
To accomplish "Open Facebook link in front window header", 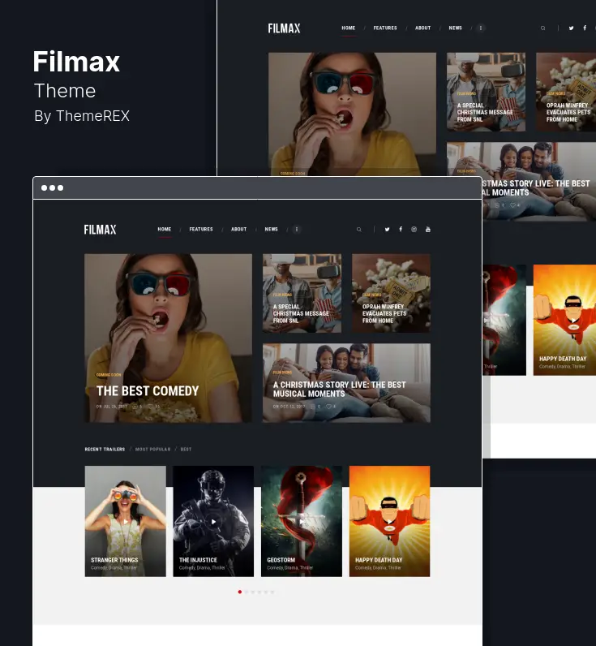I will pos(401,229).
